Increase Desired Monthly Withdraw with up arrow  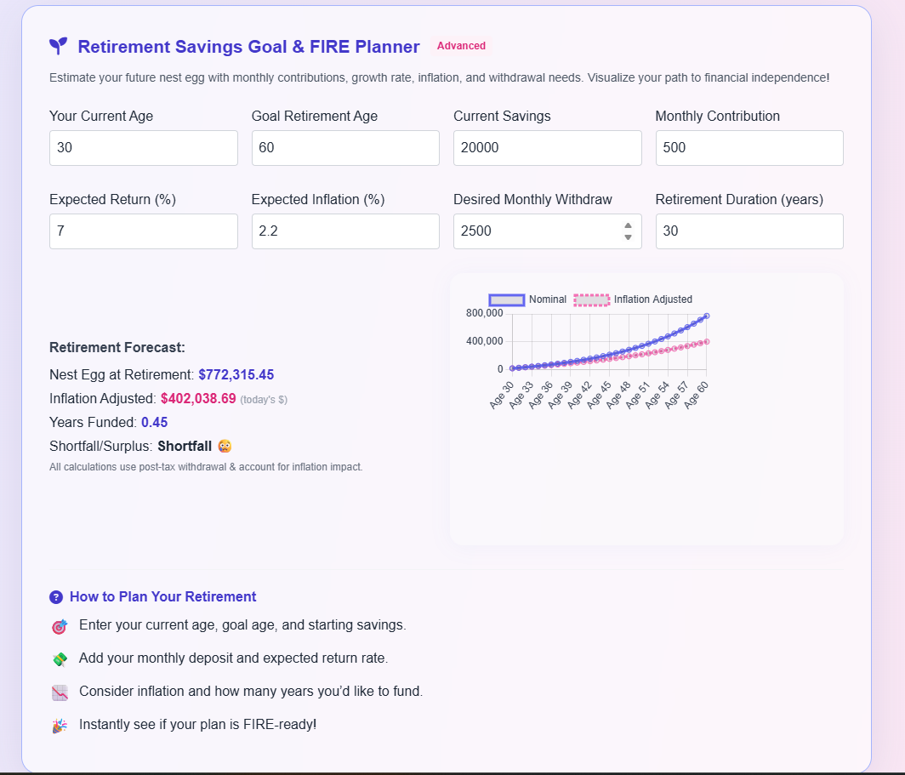(x=628, y=225)
